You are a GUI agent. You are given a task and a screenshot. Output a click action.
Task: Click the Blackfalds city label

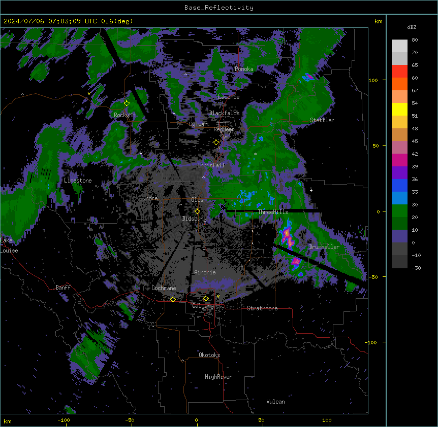224,113
